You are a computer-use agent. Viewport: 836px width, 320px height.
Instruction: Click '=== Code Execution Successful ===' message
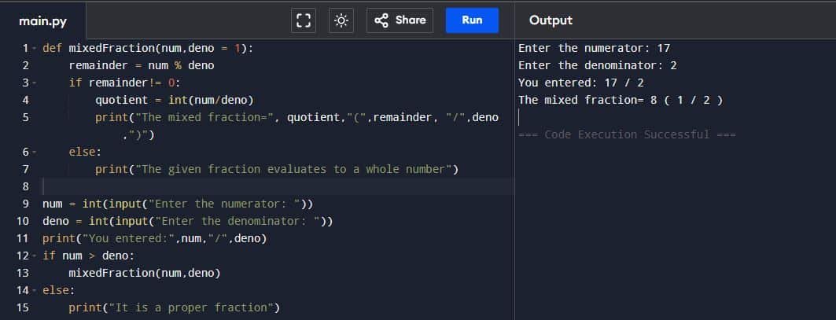coord(627,134)
